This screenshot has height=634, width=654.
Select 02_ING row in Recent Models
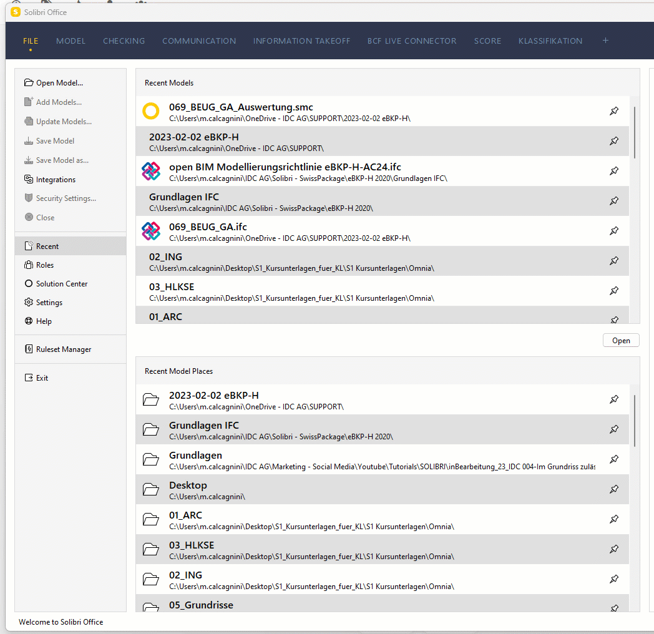pos(382,261)
